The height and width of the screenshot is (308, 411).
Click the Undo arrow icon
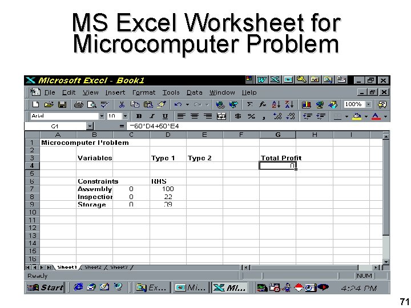point(178,105)
